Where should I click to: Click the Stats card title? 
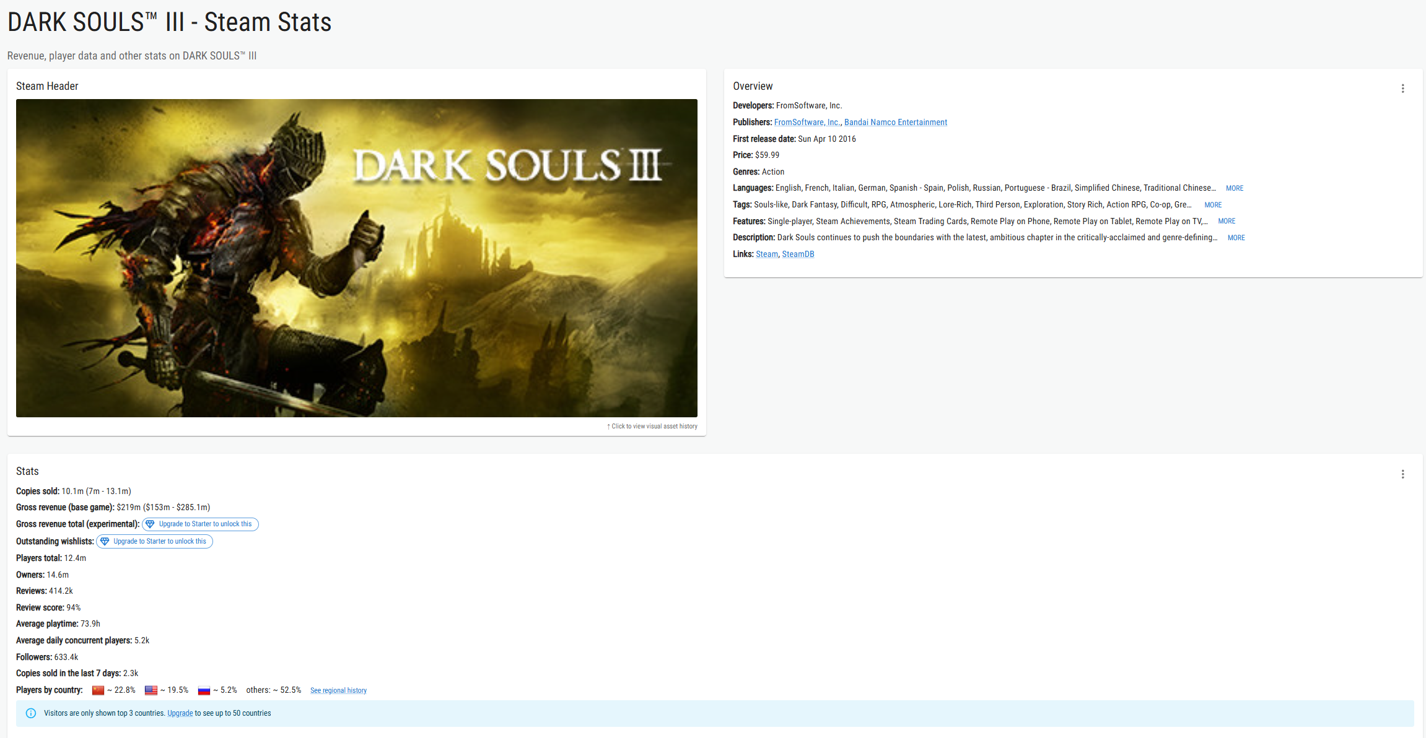27,471
